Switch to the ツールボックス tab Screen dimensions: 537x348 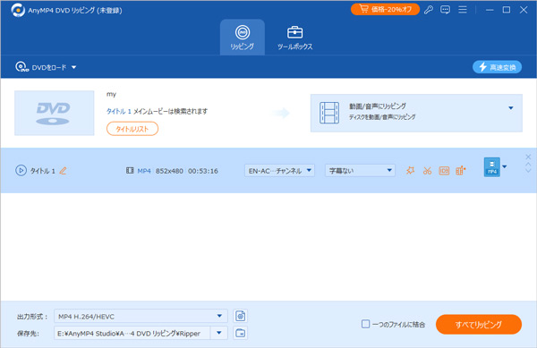294,38
